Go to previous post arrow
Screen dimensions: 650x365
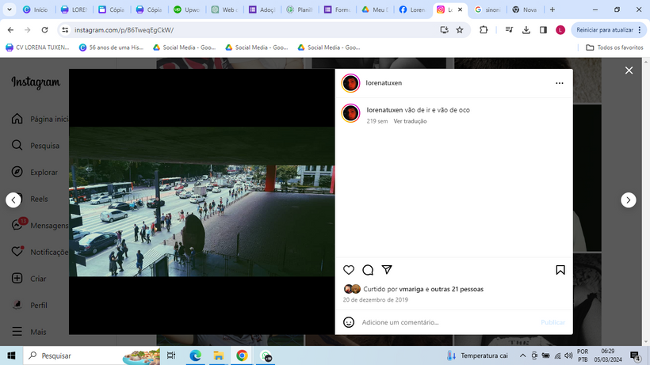point(13,200)
